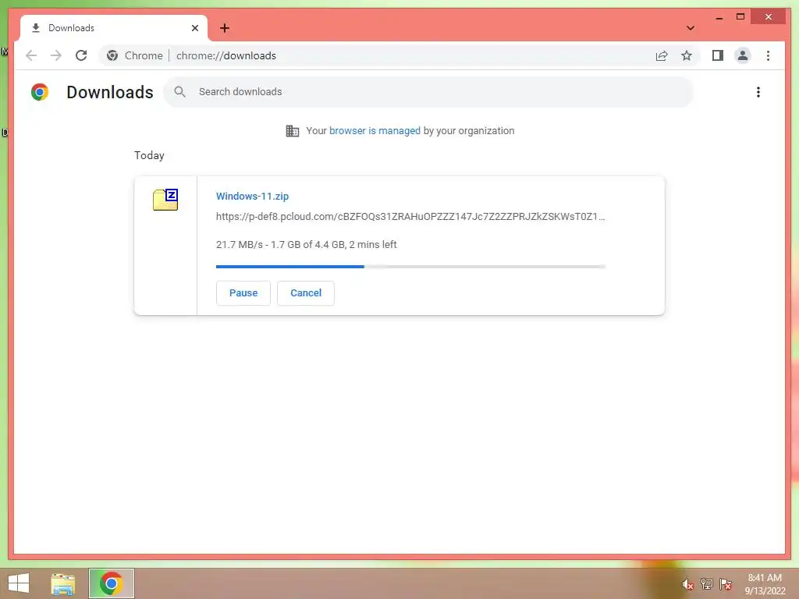Maximize the Chrome window
The height and width of the screenshot is (599, 799).
click(x=740, y=17)
